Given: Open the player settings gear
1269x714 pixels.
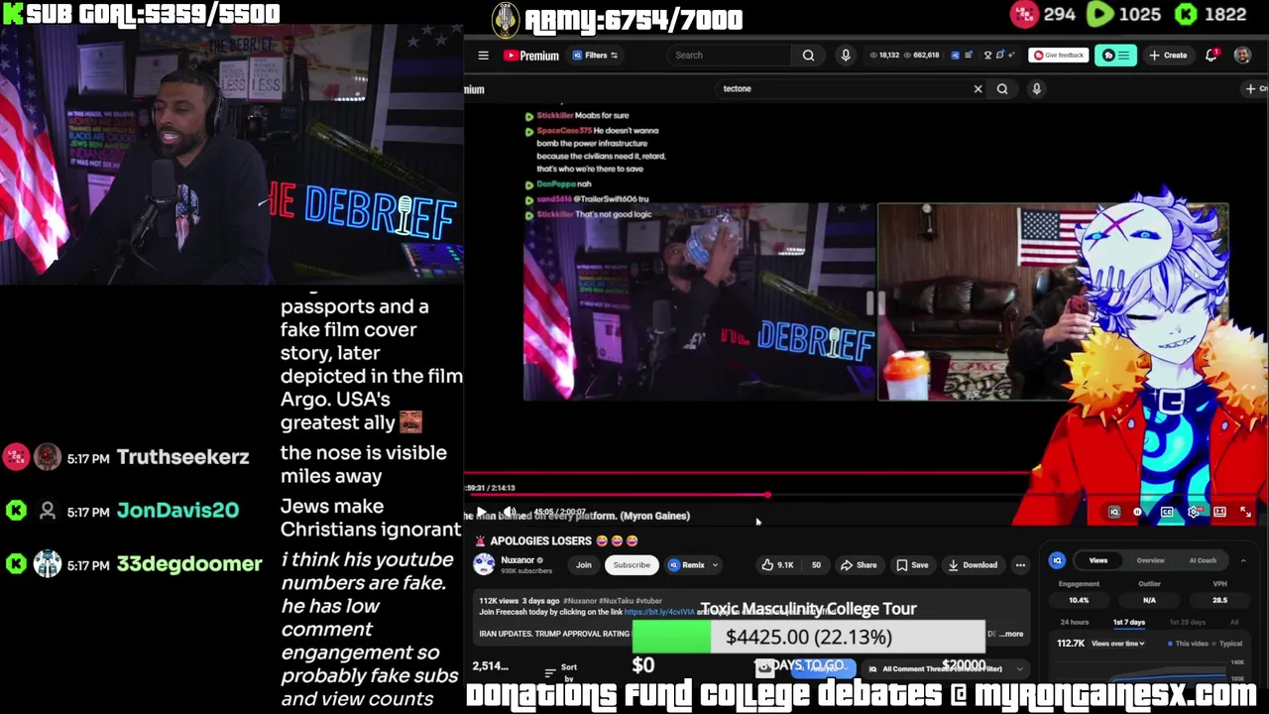Looking at the screenshot, I should [1194, 513].
